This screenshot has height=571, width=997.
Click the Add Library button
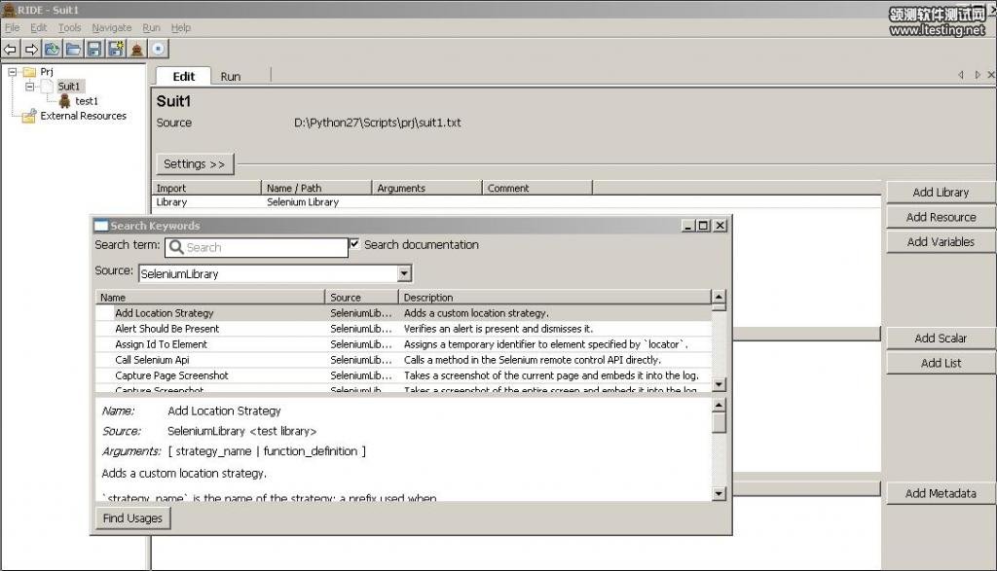(x=940, y=193)
